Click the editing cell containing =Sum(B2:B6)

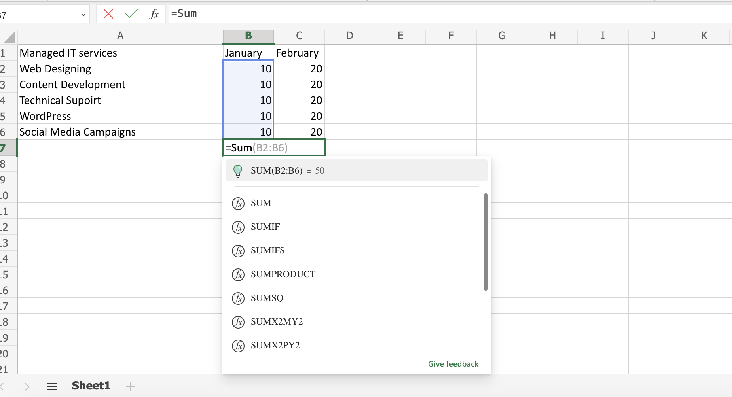[x=274, y=147]
